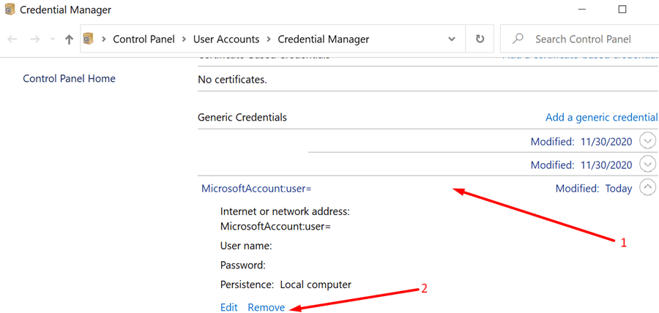
Task: Expand the second 11/30/2020 credential entry
Action: pyautogui.click(x=647, y=164)
